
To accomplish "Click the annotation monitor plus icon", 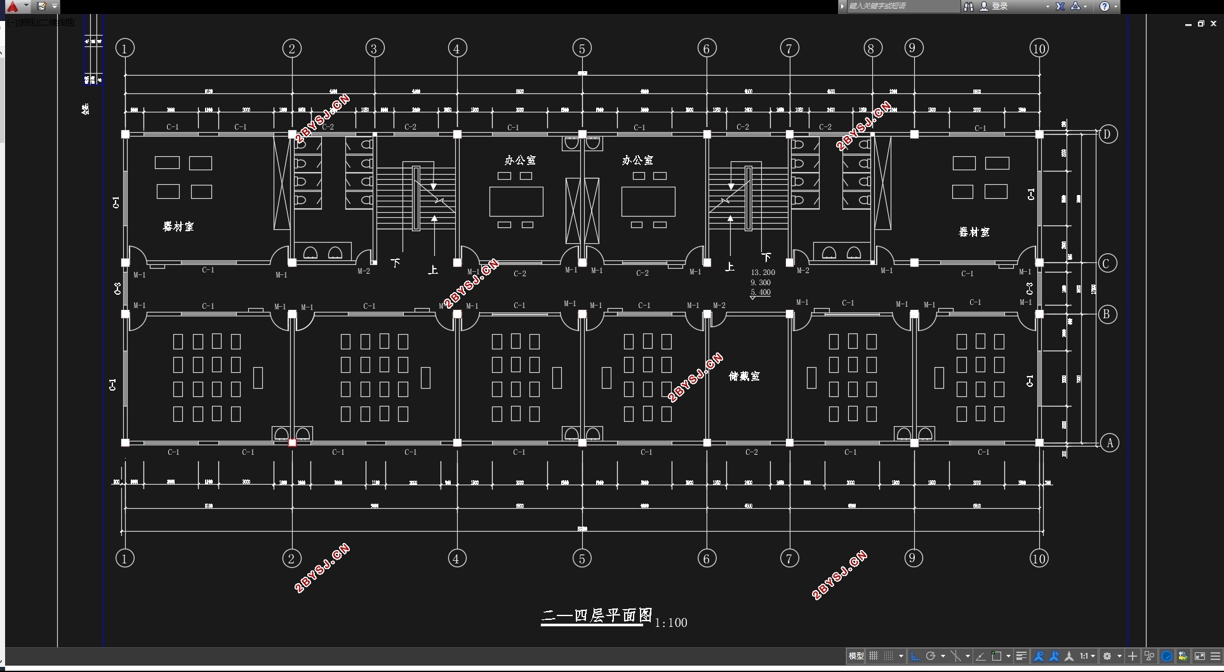I will [x=1133, y=656].
